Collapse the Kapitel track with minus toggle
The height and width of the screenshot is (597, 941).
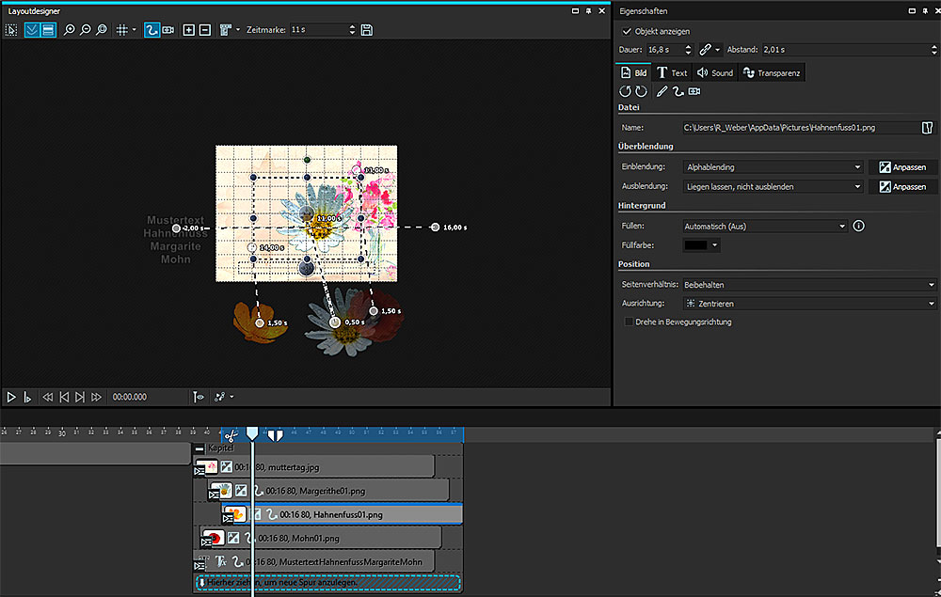click(199, 448)
